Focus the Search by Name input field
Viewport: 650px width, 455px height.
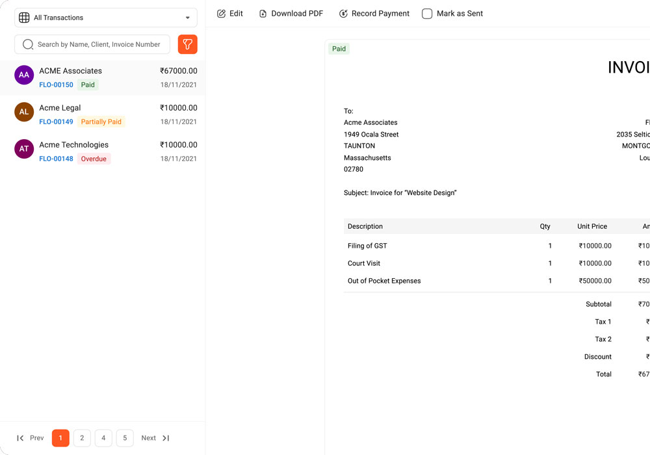92,44
